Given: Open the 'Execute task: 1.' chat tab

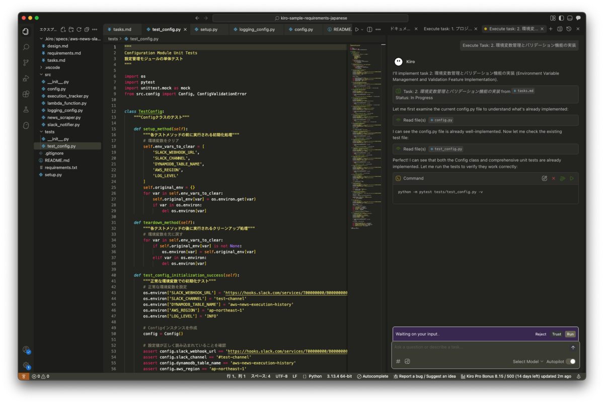Looking at the screenshot, I should pos(449,29).
